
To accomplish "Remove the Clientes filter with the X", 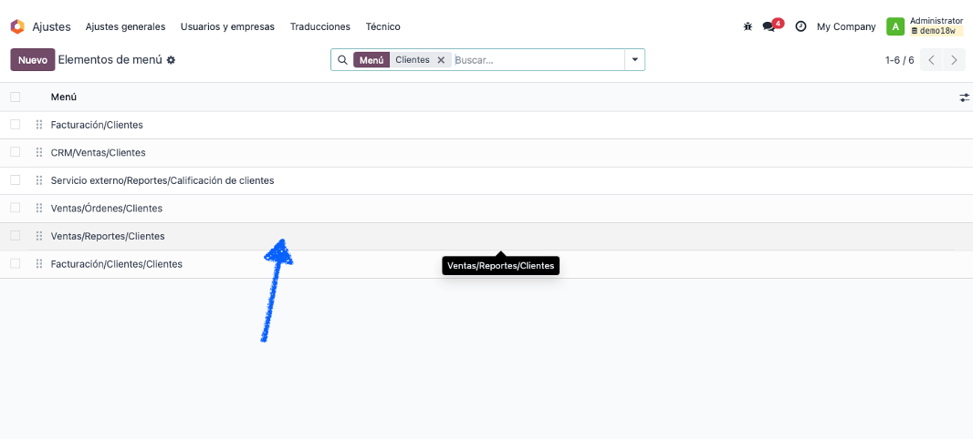I will 441,60.
